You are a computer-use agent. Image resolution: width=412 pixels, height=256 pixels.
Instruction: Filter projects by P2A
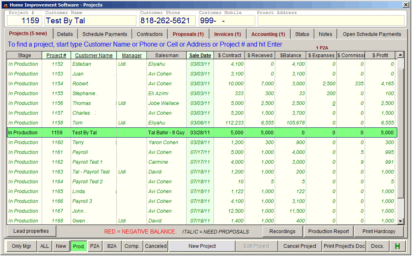click(x=95, y=246)
